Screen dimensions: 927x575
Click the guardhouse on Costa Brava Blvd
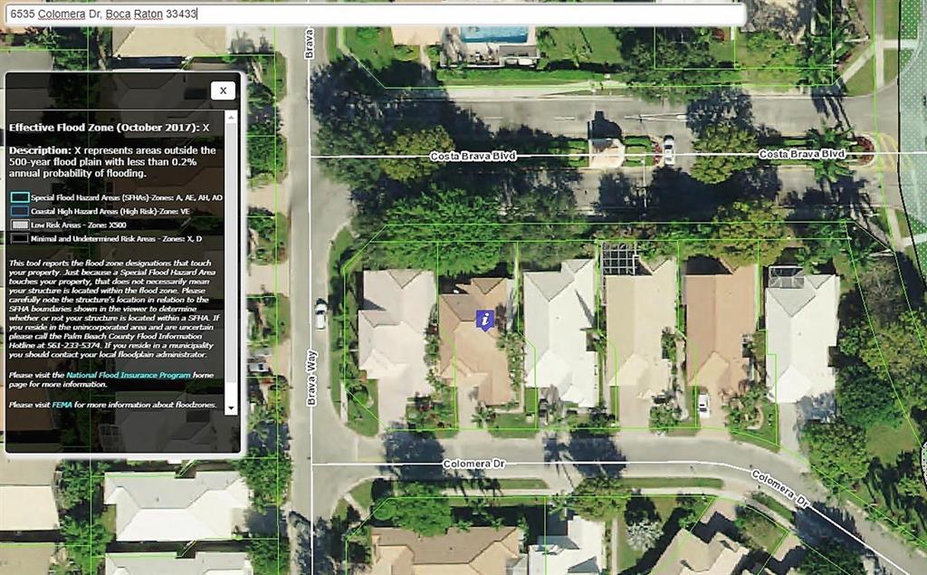[x=605, y=145]
